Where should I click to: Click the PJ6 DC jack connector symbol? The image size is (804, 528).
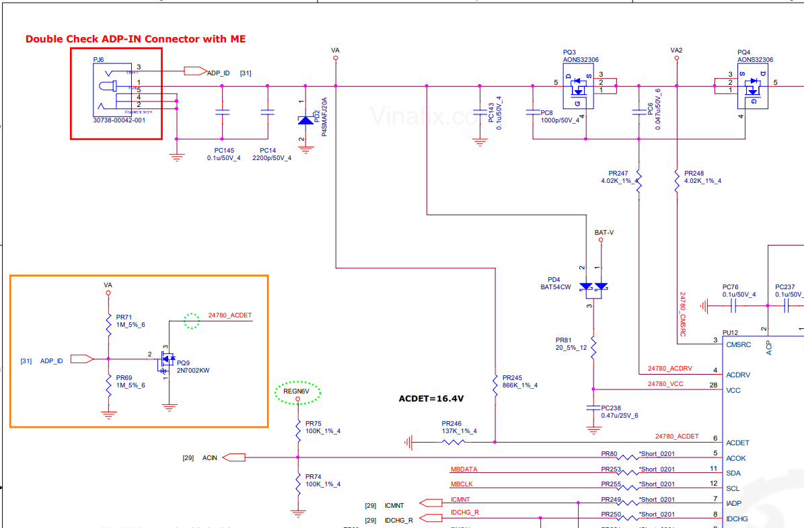point(112,90)
